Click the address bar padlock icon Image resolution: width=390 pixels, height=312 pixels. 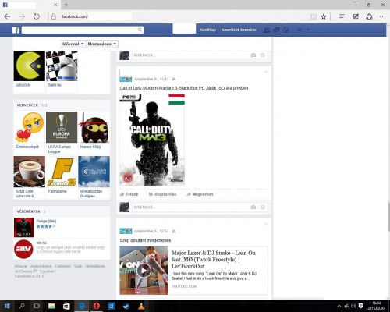coord(54,16)
